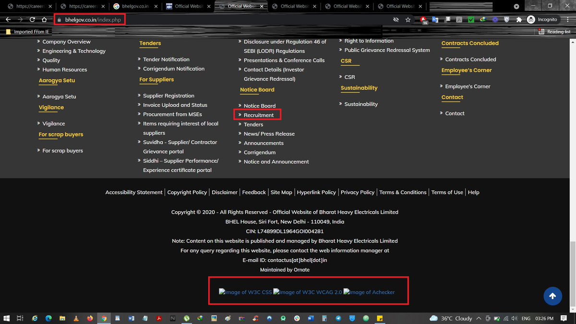The width and height of the screenshot is (576, 324).
Task: Open Adobe Acrobat from the taskbar
Action: click(x=159, y=318)
